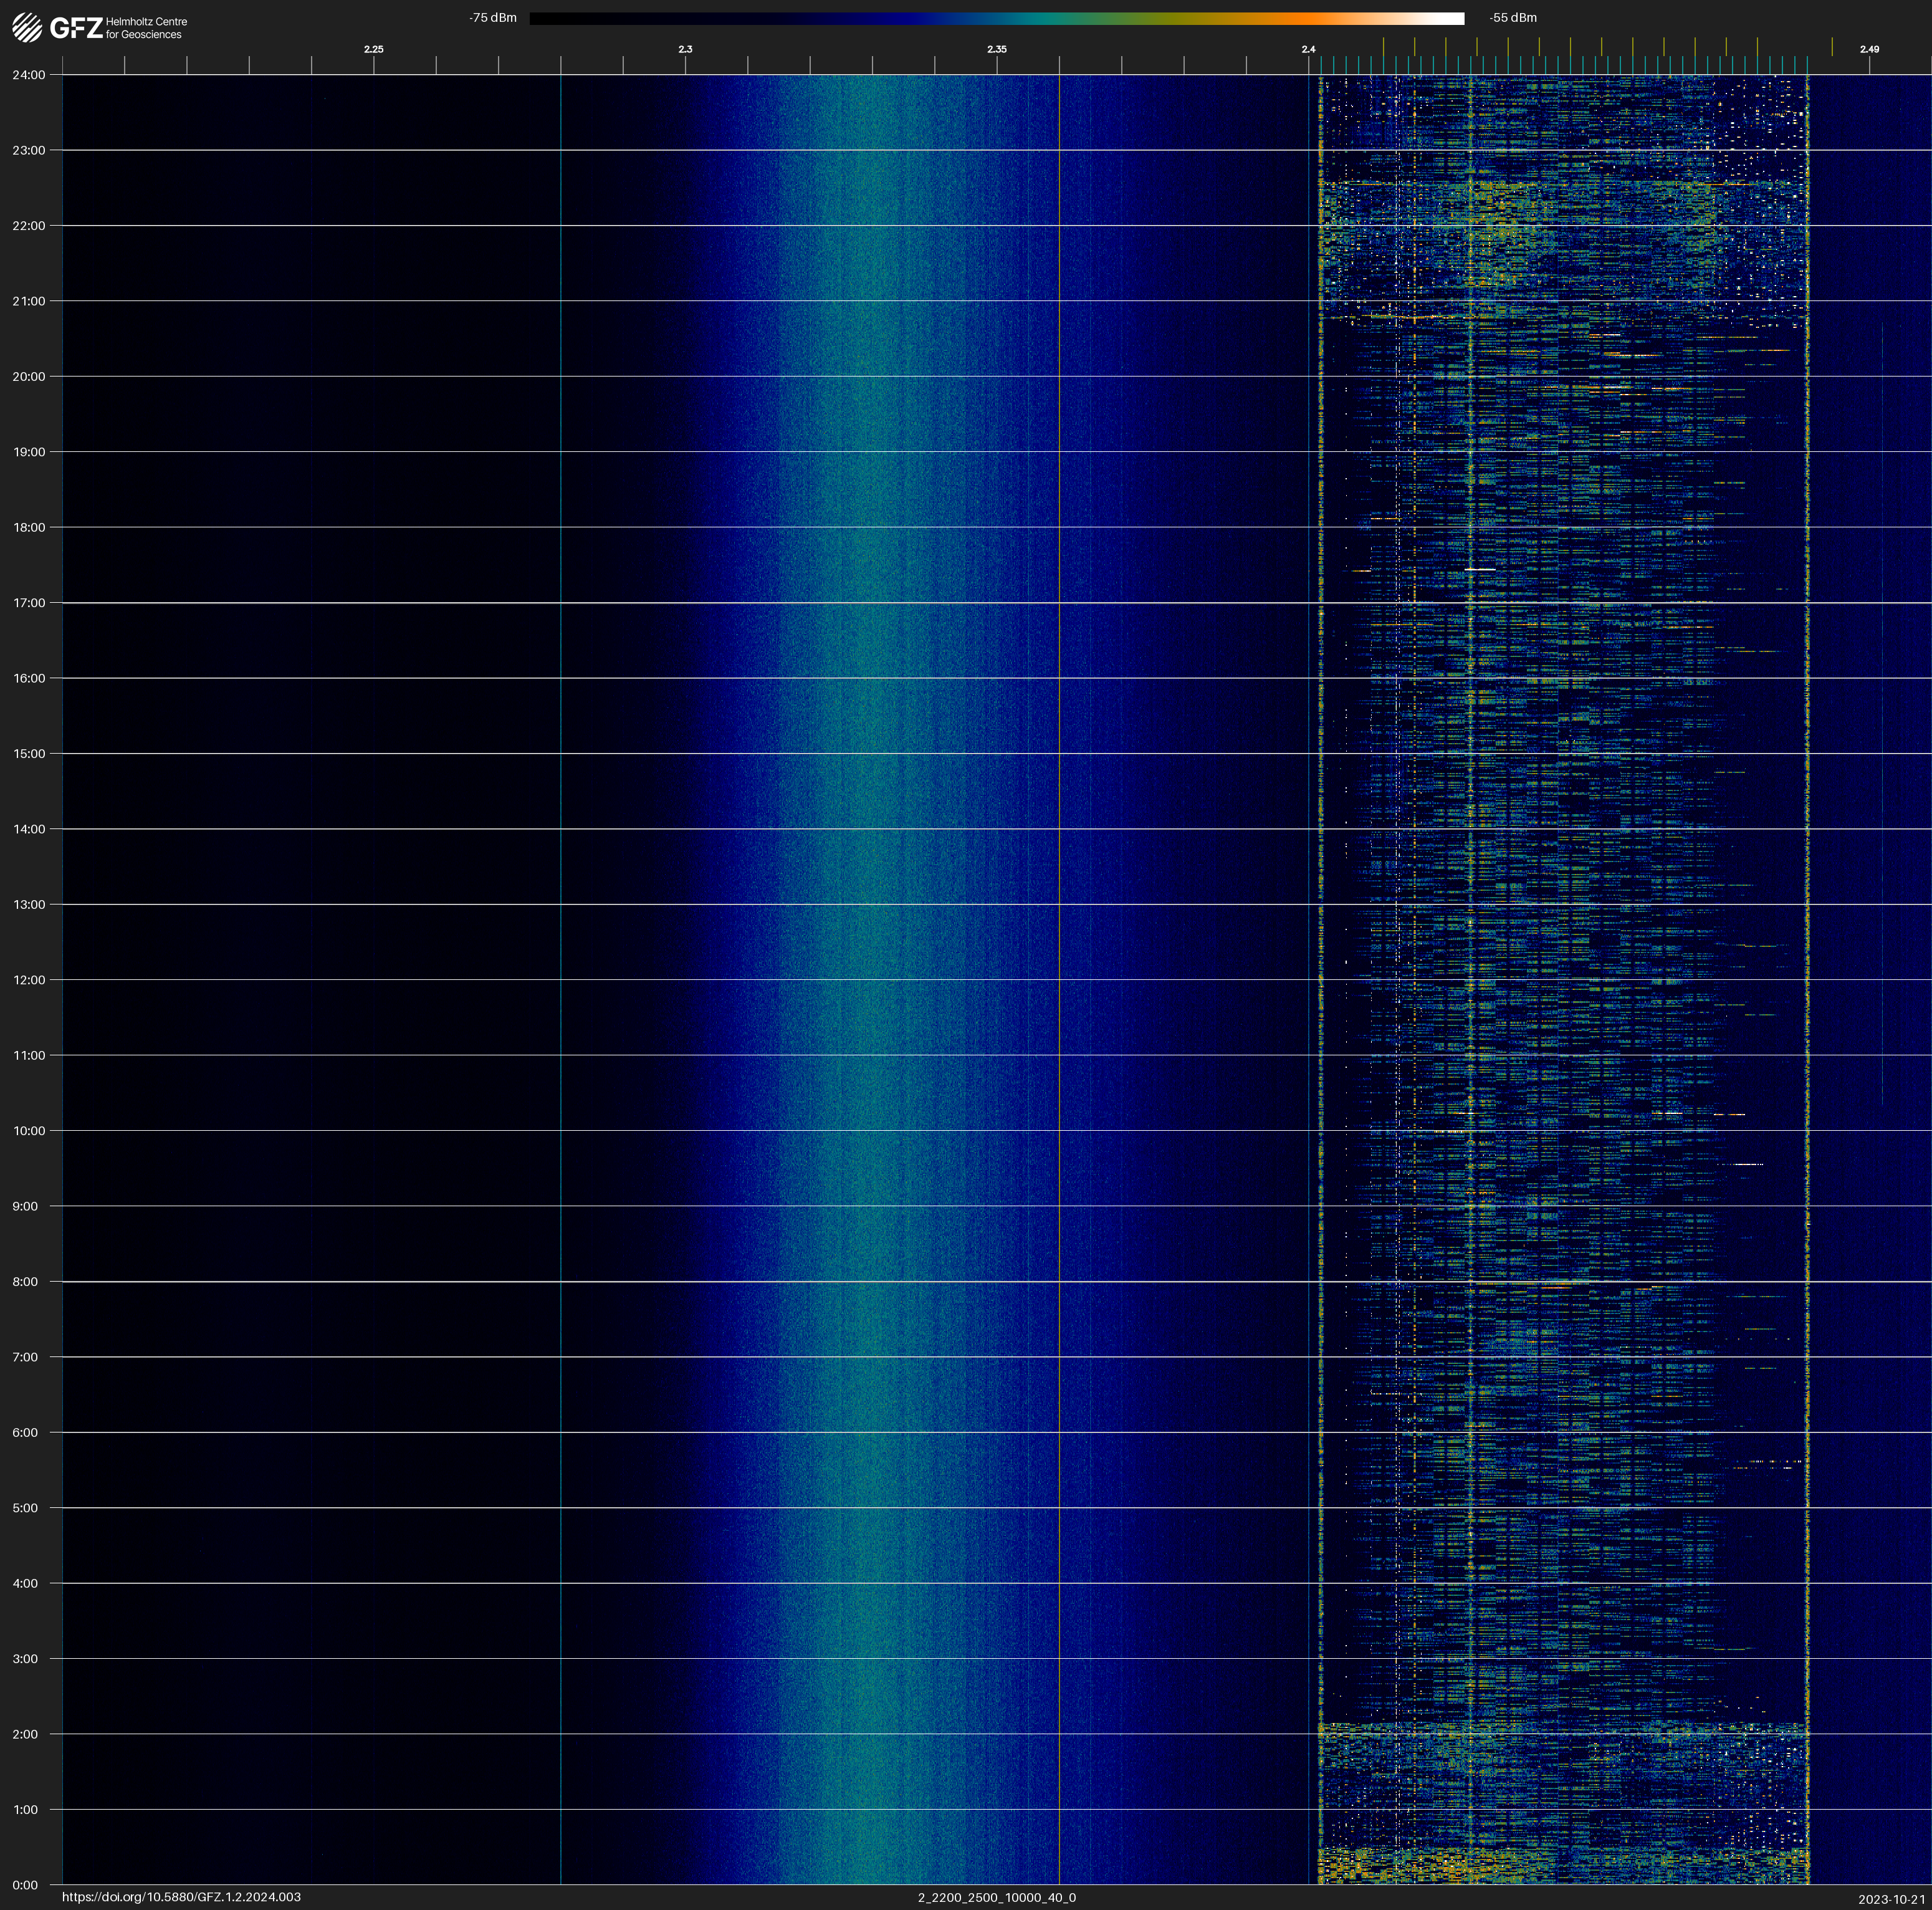Click the Helmholtz Centre for Geosciences text
The width and height of the screenshot is (1932, 1910).
146,28
